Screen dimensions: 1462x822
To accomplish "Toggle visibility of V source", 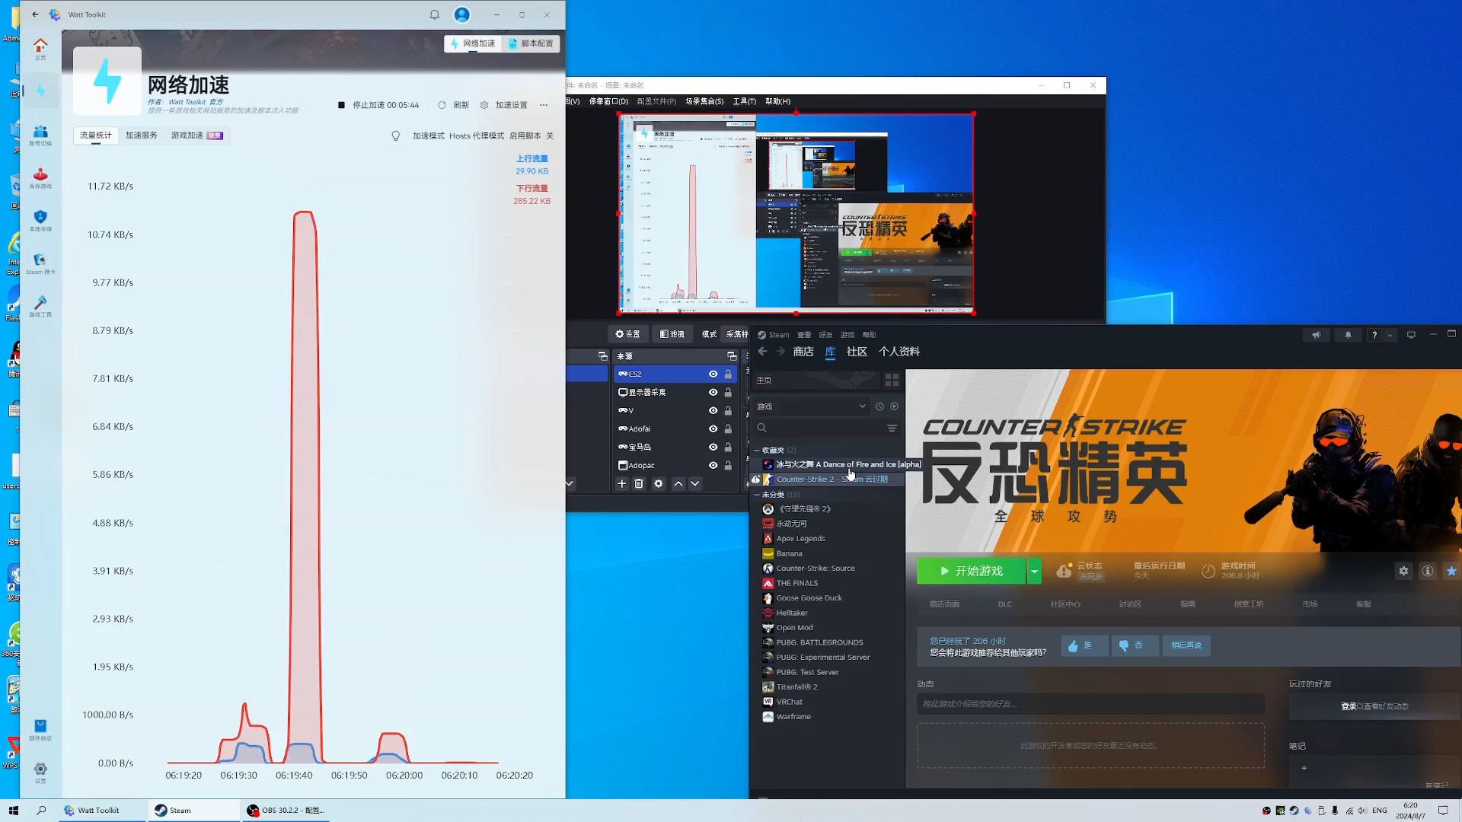I will (x=713, y=410).
